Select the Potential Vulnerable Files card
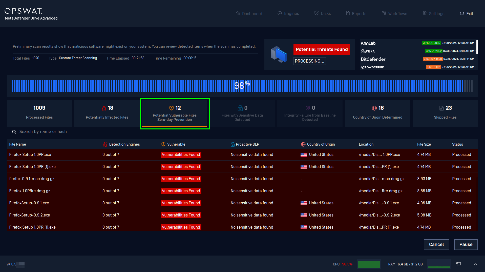This screenshot has height=272, width=485. [175, 114]
